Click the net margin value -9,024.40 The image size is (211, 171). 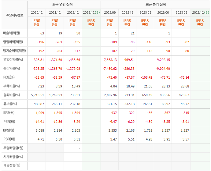[163, 69]
